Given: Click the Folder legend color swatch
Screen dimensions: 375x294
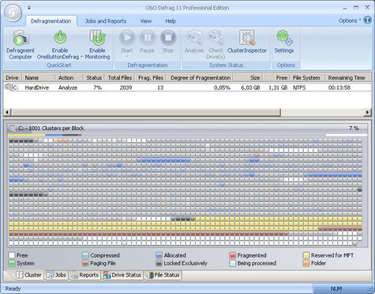Looking at the screenshot, I should point(306,263).
